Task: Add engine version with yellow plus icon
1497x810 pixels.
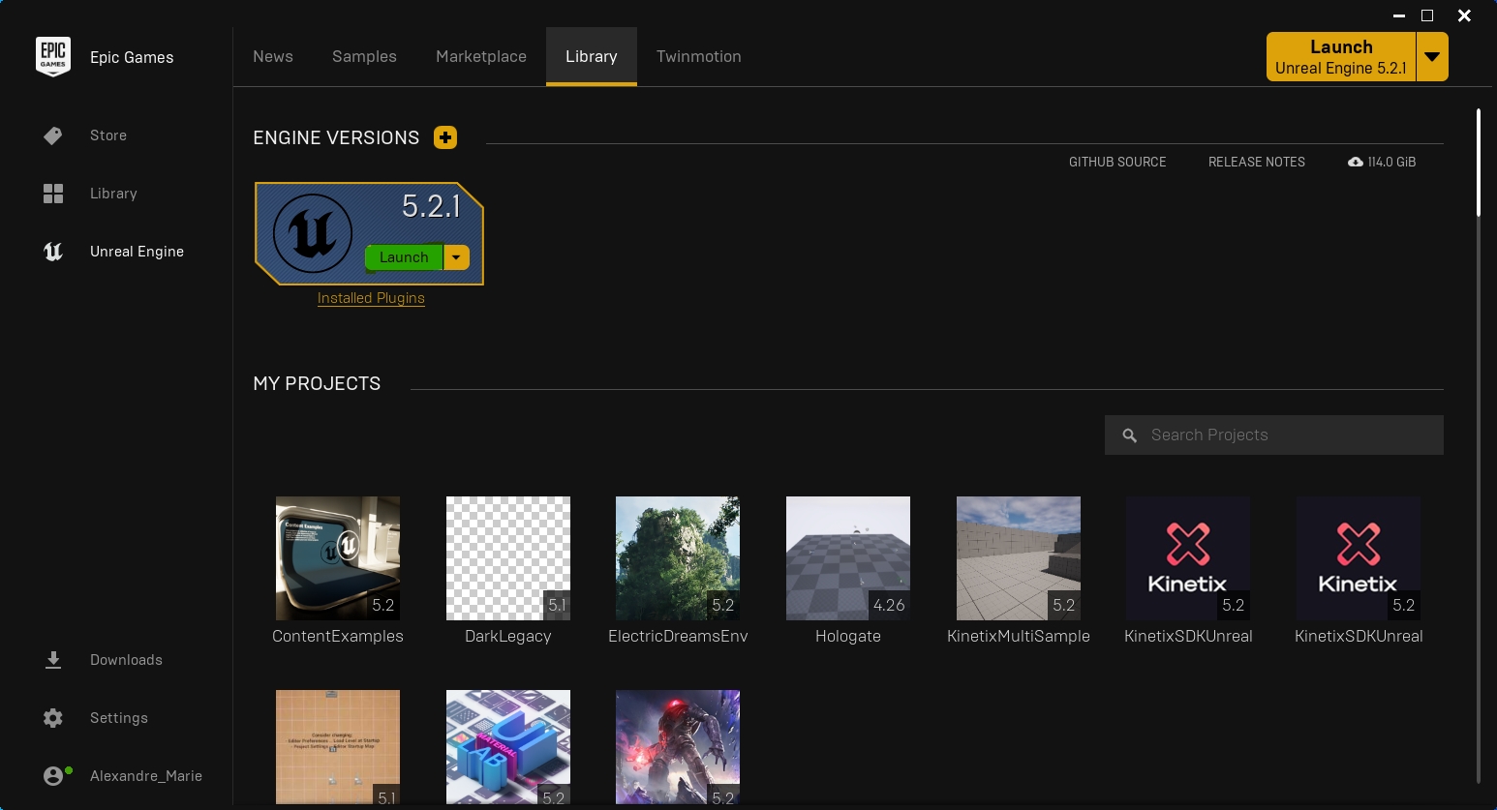Action: pos(445,137)
